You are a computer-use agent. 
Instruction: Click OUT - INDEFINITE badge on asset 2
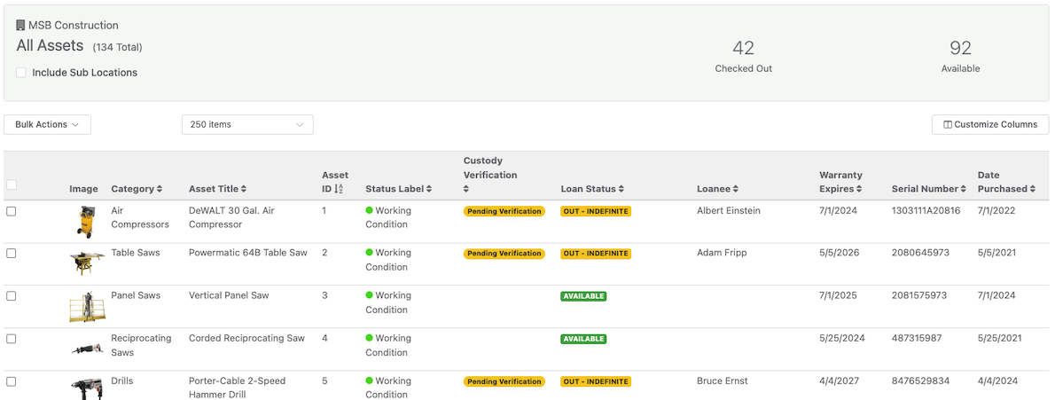(596, 254)
